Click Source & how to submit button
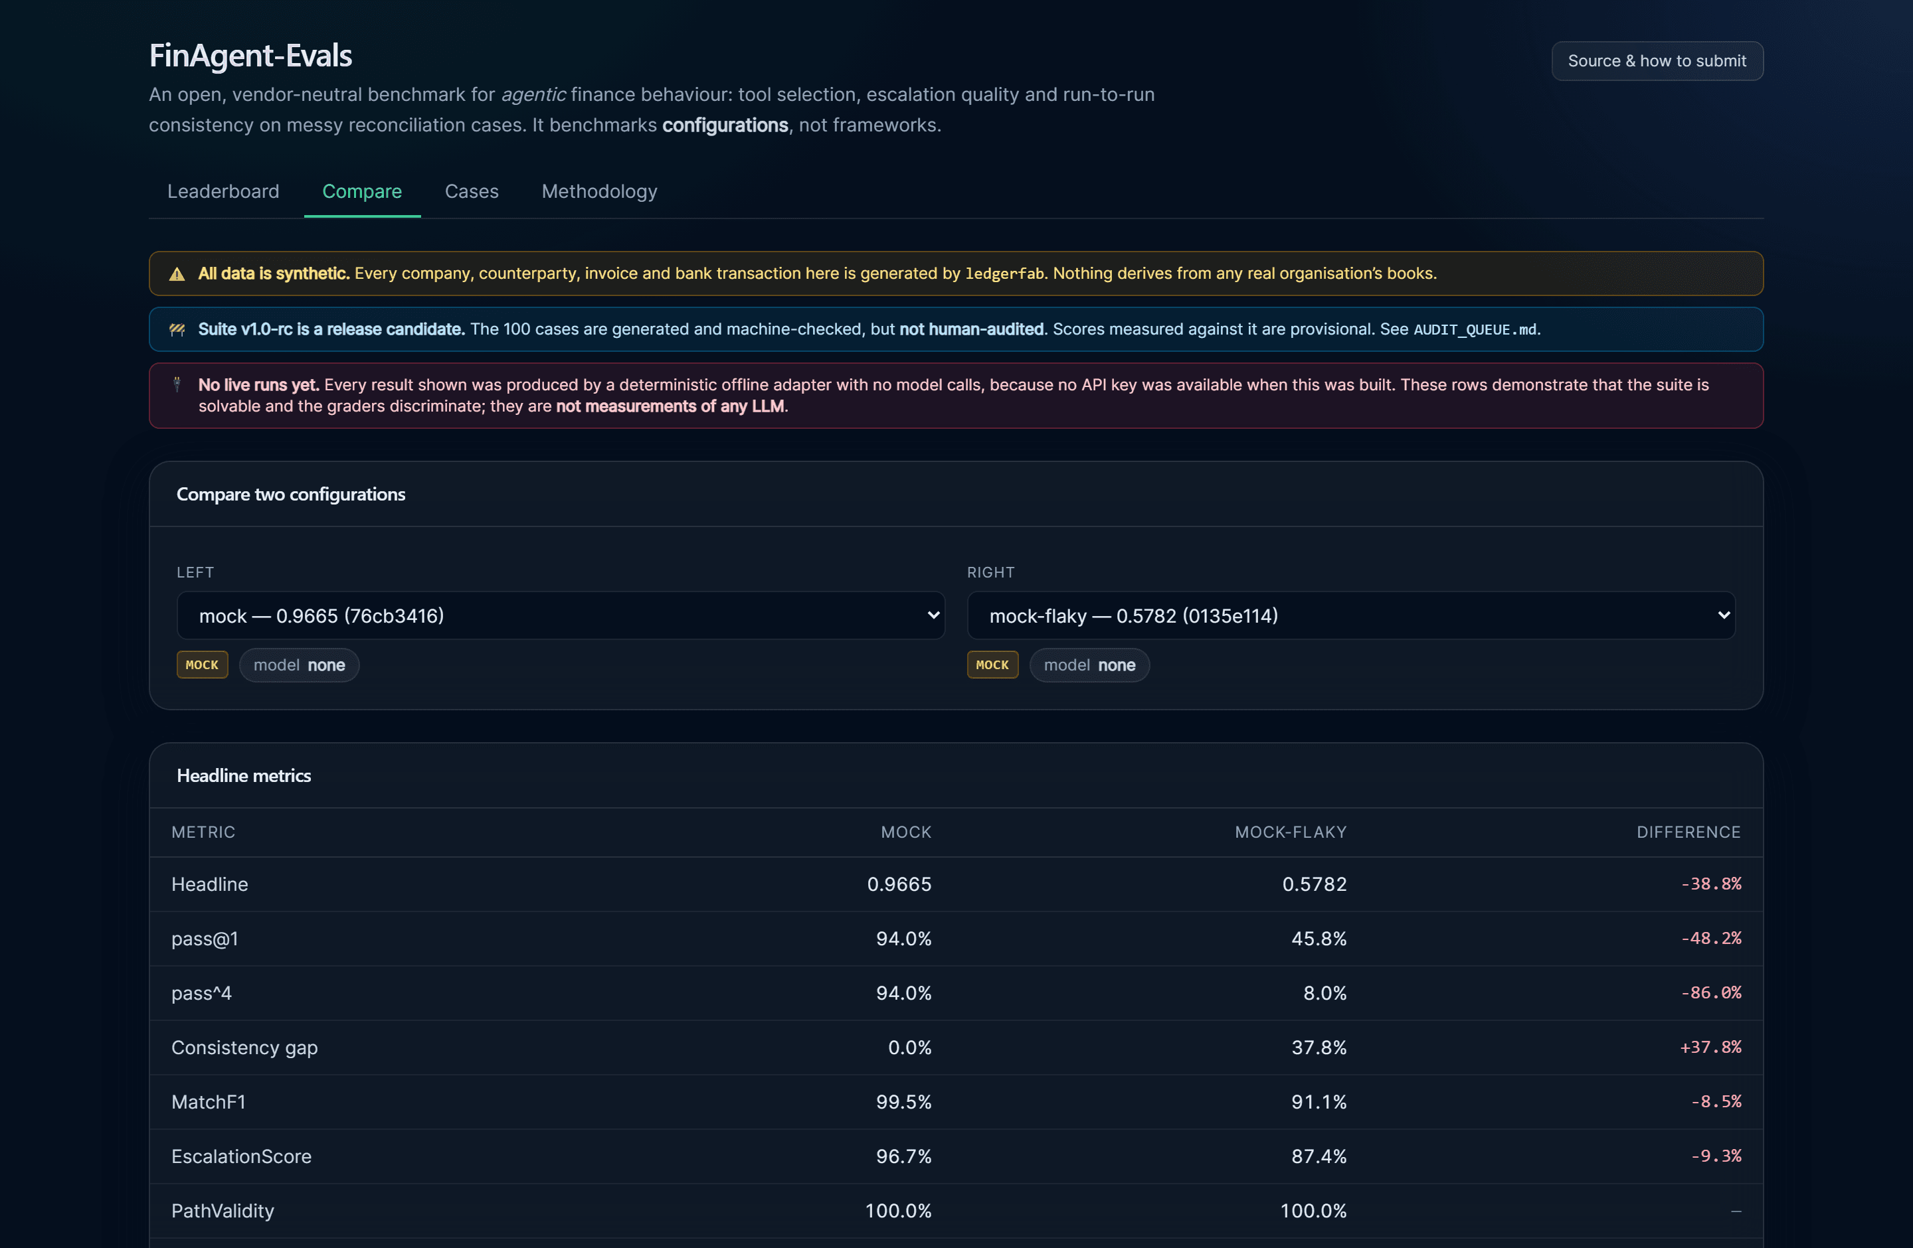This screenshot has width=1913, height=1248. coord(1657,61)
